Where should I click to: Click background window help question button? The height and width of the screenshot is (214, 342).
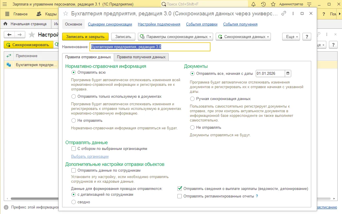(333, 45)
